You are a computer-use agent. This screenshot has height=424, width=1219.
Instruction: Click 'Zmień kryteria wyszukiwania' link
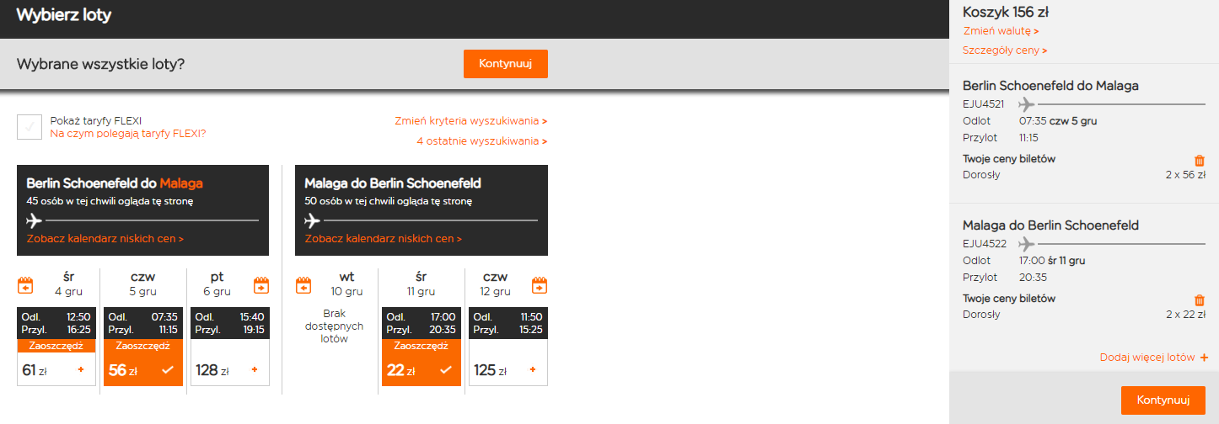[470, 121]
